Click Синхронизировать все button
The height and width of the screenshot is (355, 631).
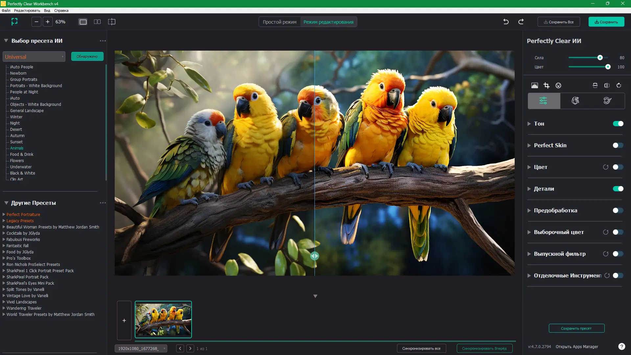pyautogui.click(x=421, y=348)
